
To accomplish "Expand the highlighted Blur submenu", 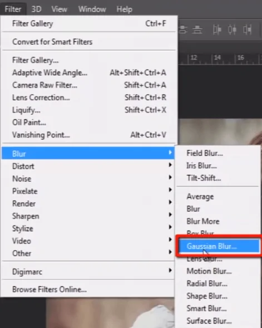I will (88, 153).
